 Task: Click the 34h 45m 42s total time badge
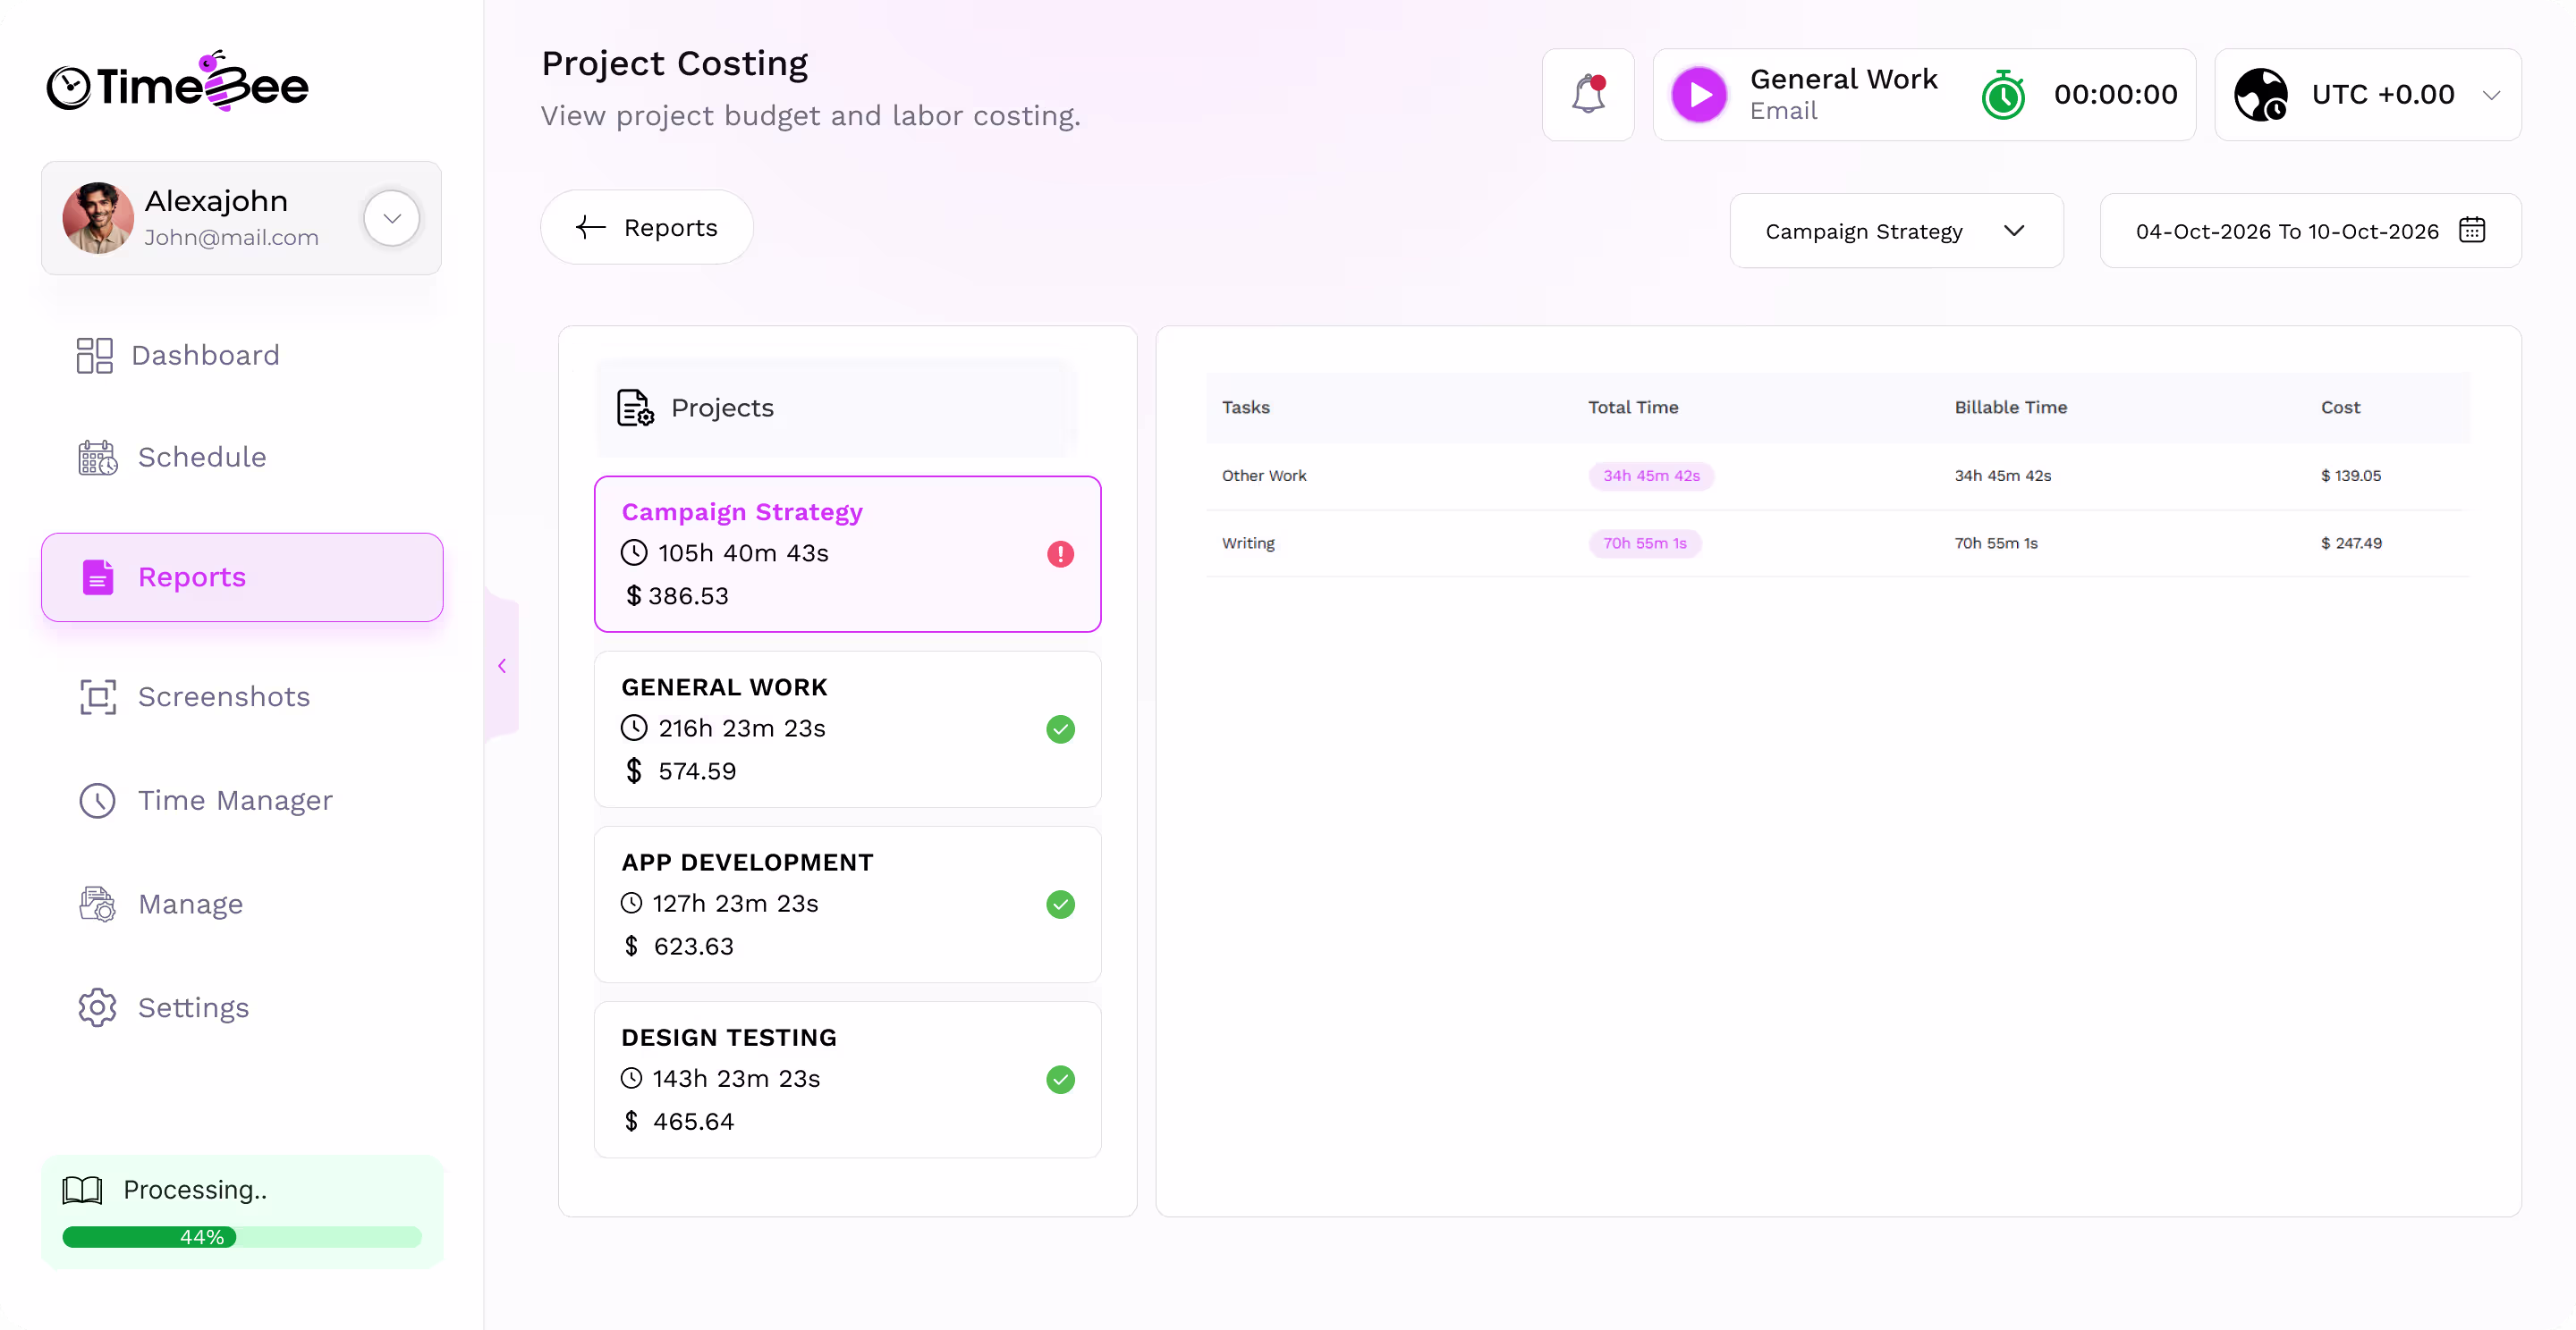point(1651,476)
